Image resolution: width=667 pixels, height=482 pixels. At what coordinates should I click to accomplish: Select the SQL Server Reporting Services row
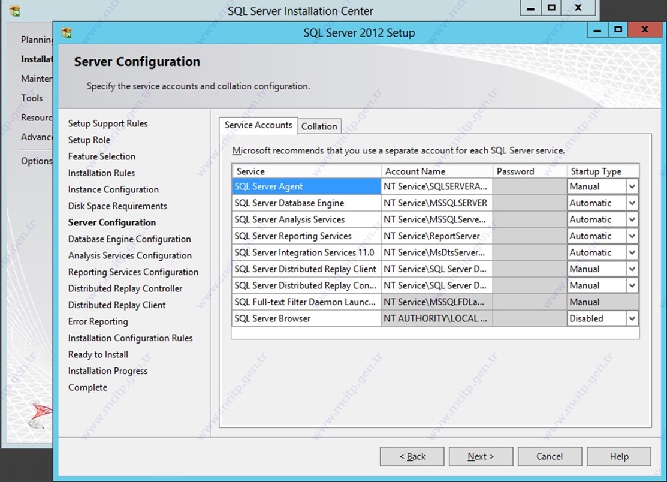pyautogui.click(x=306, y=236)
